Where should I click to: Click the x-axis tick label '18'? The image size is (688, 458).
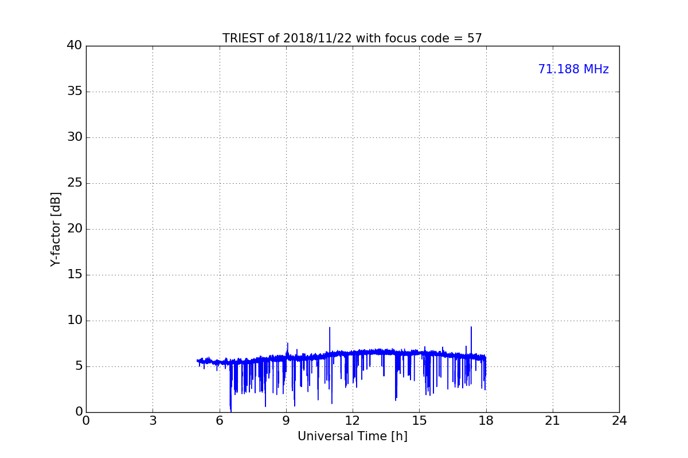point(486,421)
